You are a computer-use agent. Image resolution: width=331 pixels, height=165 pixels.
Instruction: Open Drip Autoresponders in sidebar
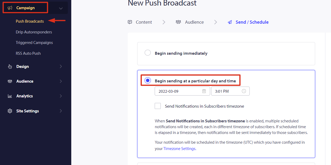pyautogui.click(x=34, y=32)
